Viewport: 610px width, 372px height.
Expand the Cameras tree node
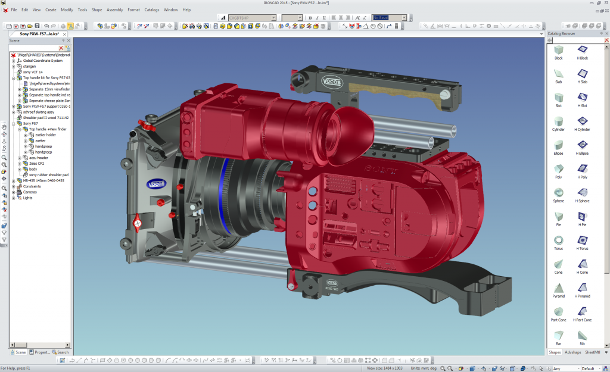click(13, 192)
